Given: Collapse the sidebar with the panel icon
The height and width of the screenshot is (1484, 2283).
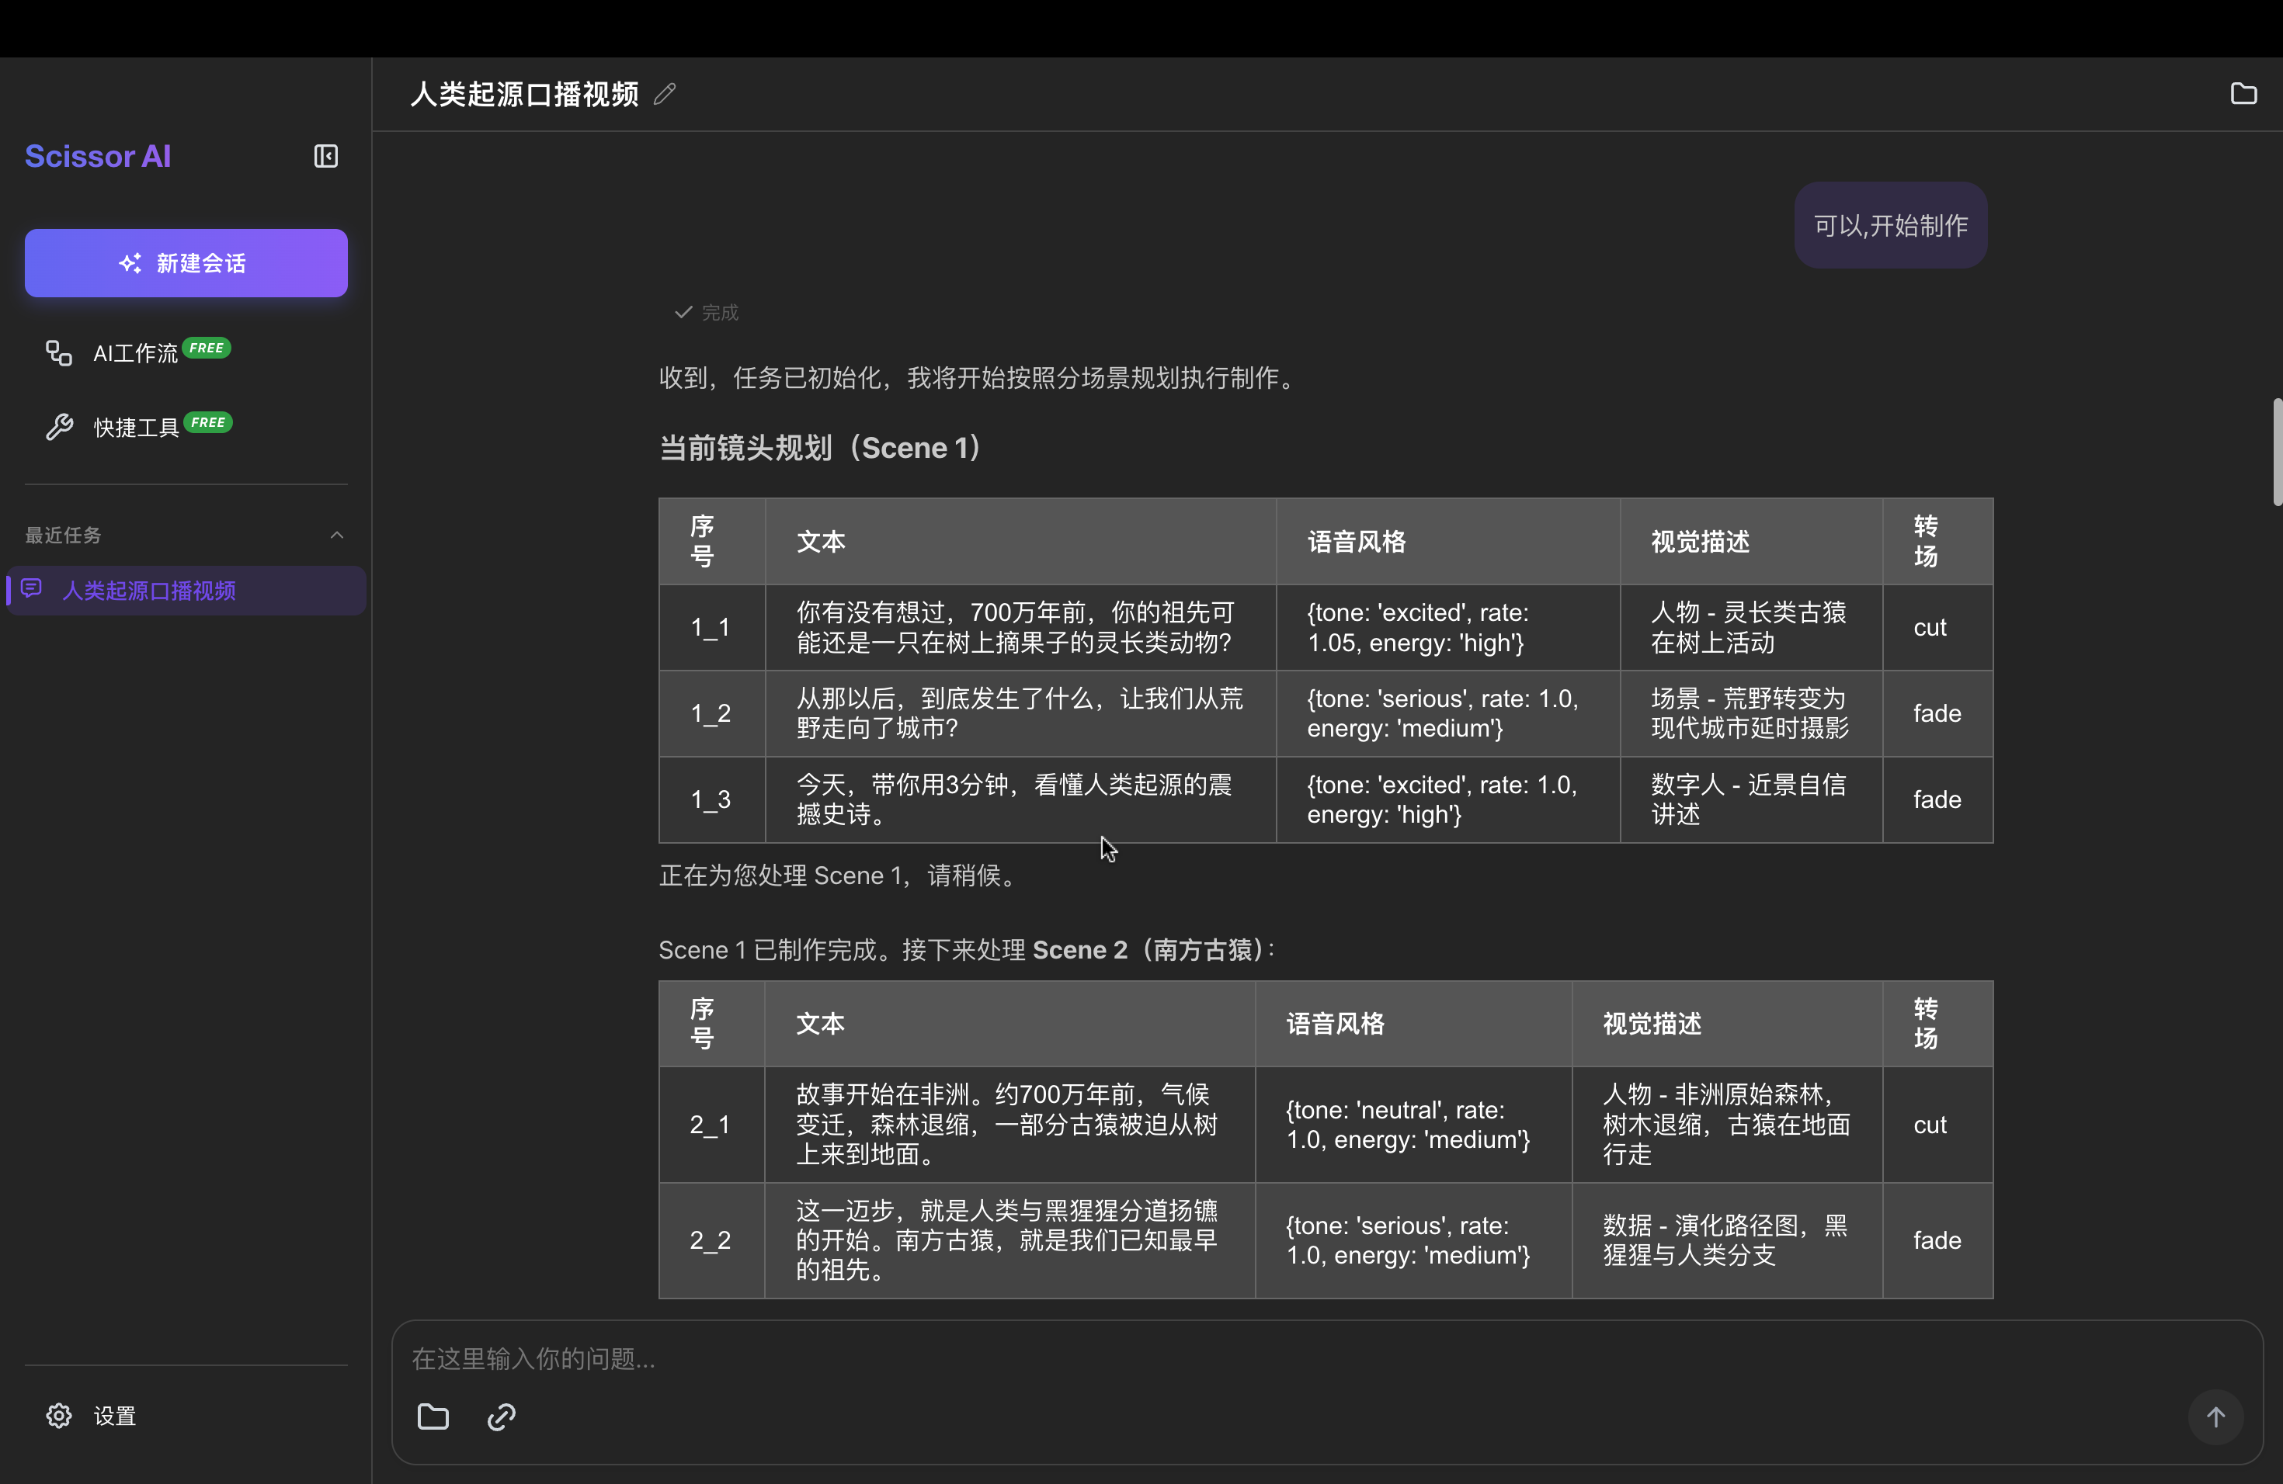Looking at the screenshot, I should tap(325, 155).
